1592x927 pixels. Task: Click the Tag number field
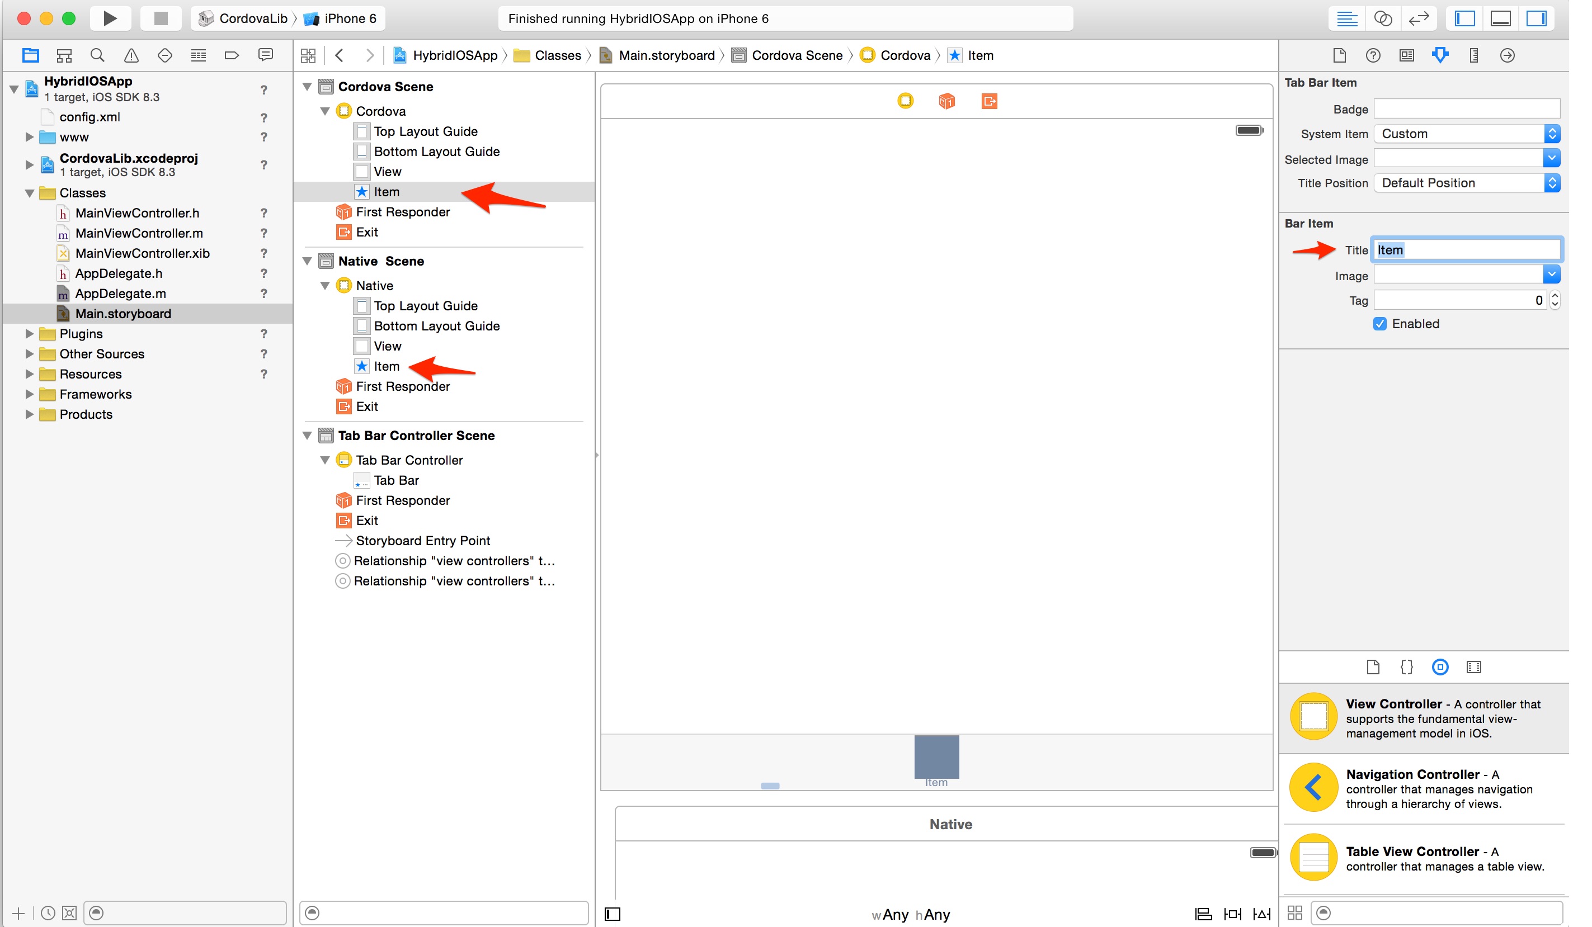click(1461, 301)
